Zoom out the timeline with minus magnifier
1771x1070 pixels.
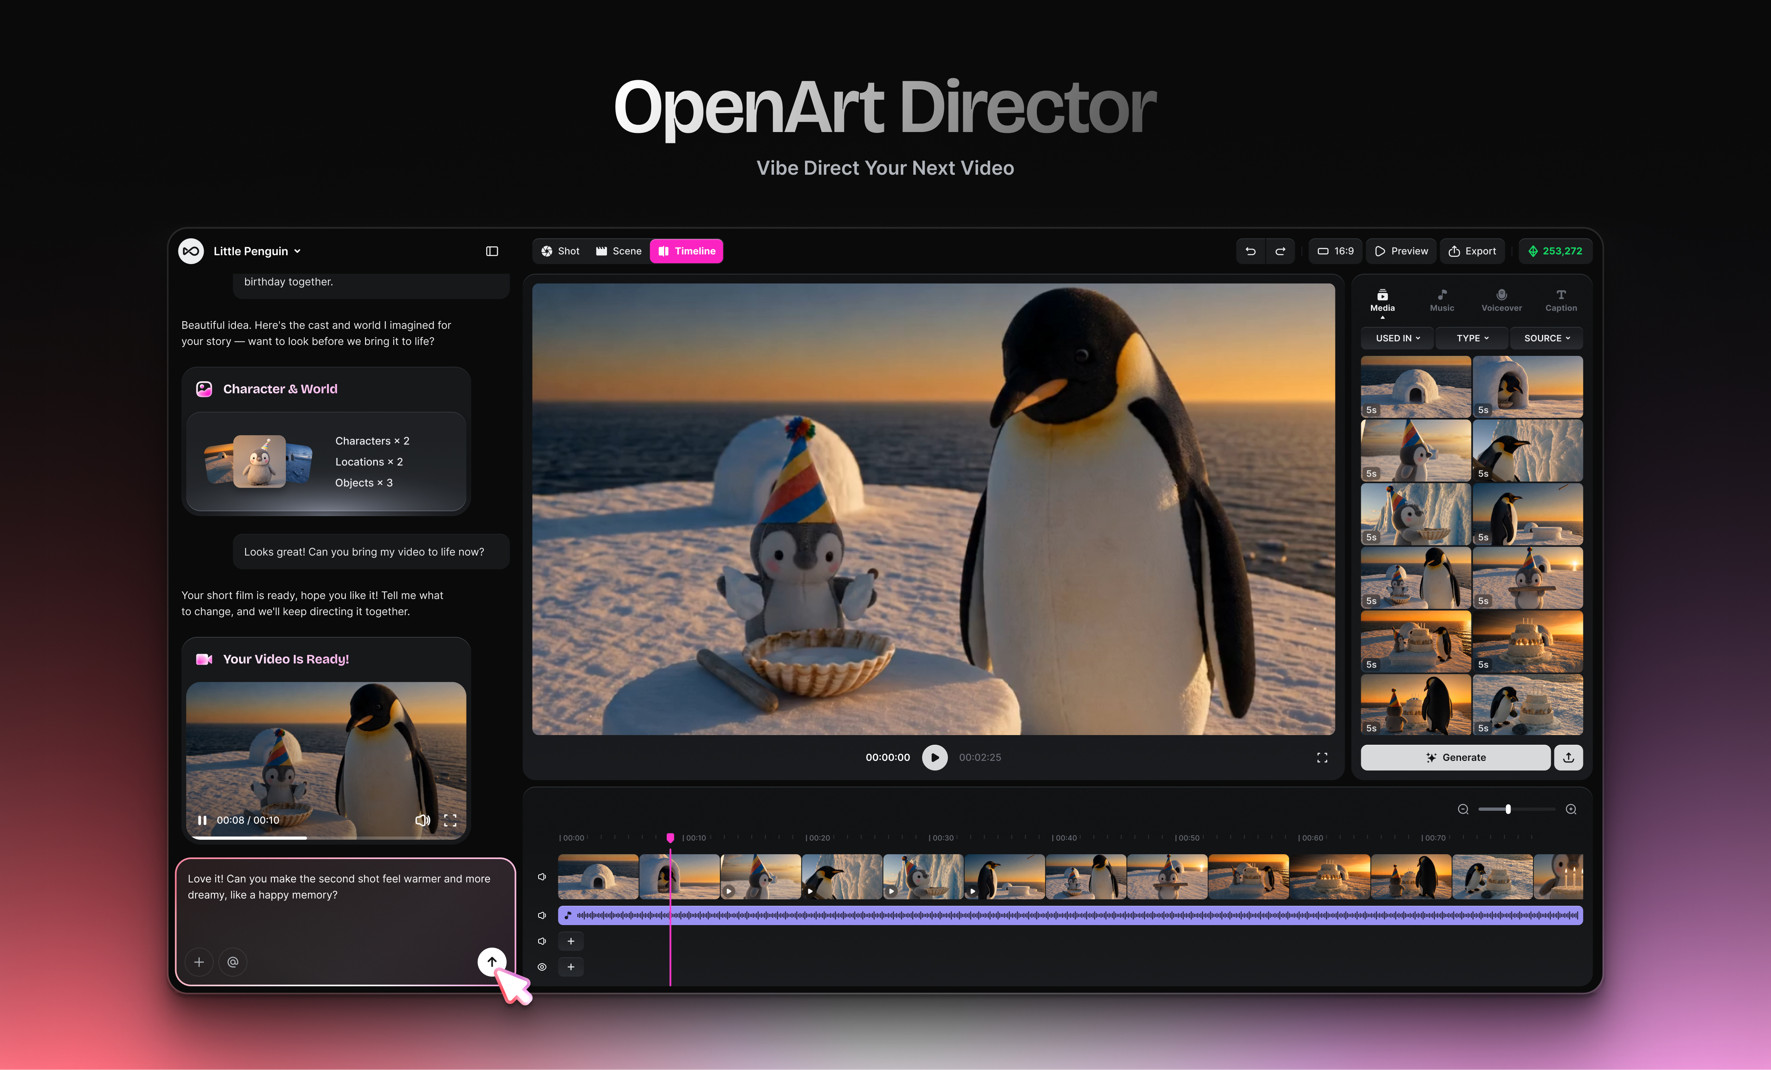(1463, 809)
